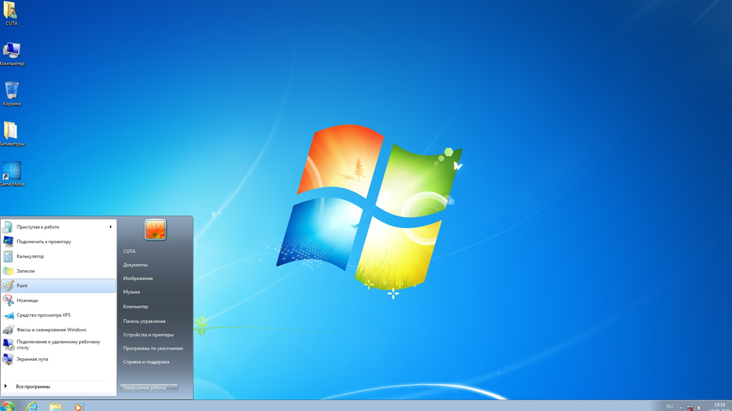This screenshot has height=411, width=732.
Task: Open Записки sticky notes
Action: point(59,271)
